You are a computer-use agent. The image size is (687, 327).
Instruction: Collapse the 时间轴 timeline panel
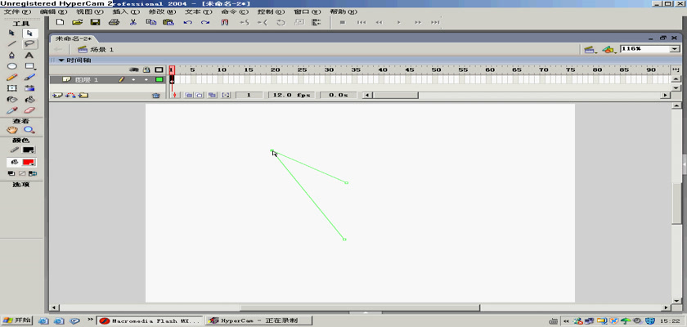pos(62,60)
